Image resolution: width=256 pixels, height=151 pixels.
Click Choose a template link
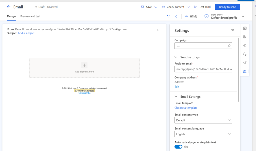click(x=186, y=108)
